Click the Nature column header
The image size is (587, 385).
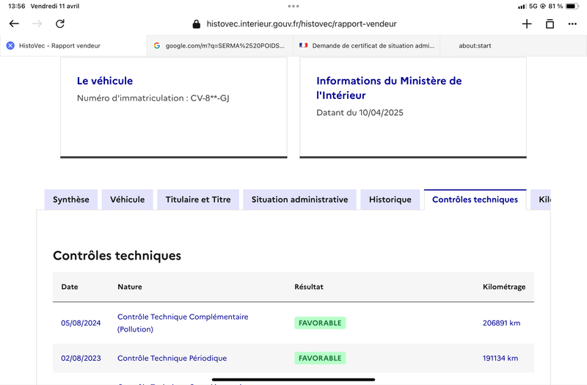point(130,287)
